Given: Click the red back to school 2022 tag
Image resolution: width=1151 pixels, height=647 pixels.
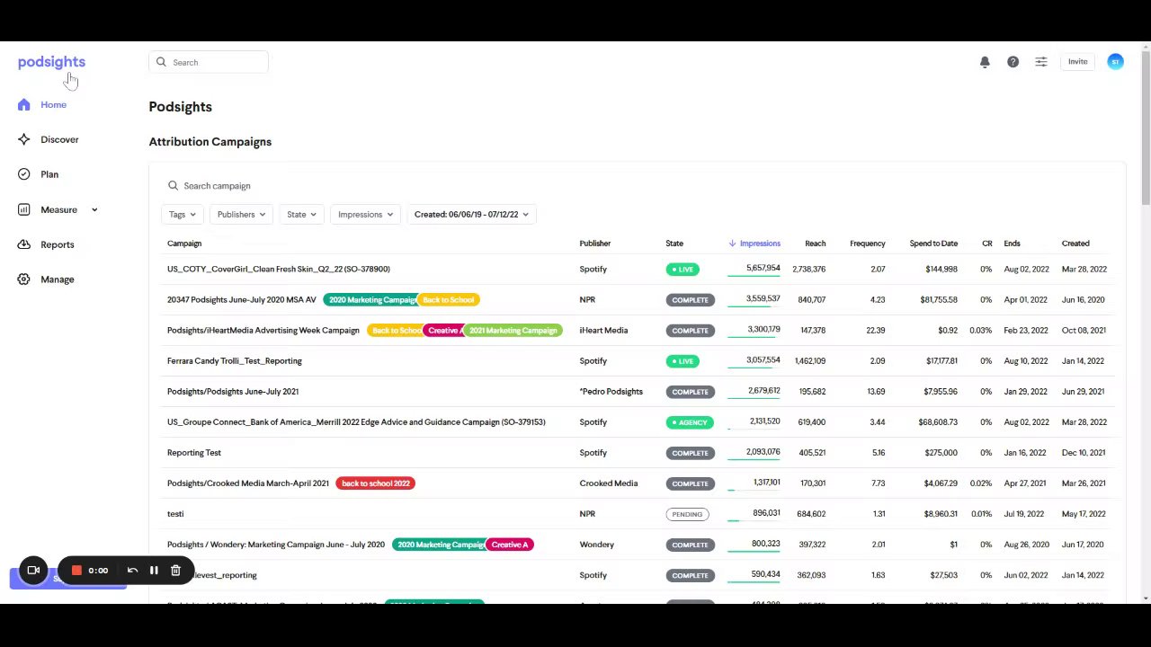Looking at the screenshot, I should tap(376, 483).
